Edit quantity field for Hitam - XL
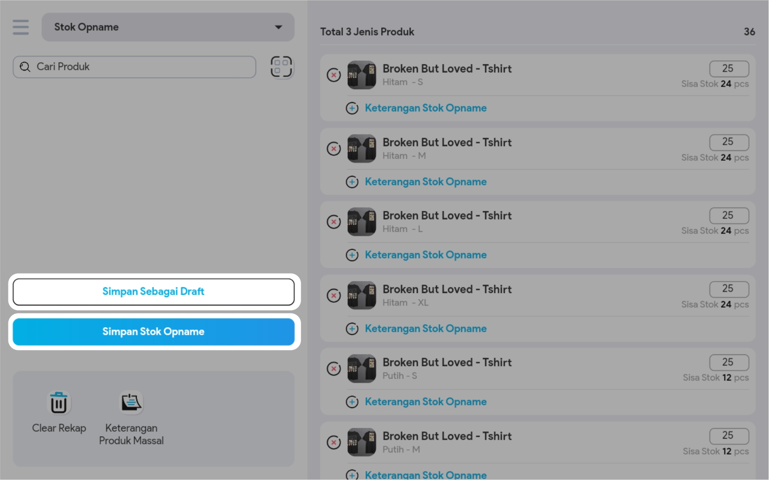This screenshot has height=480, width=769. coord(729,289)
